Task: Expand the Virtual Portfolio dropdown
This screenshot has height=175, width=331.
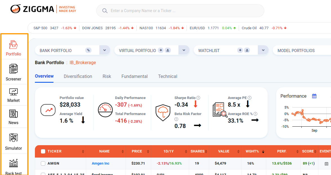Action: pos(184,50)
